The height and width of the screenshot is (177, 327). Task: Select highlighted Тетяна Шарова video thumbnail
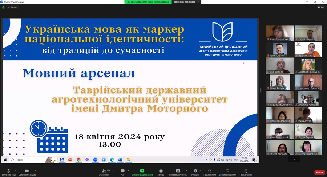tap(280, 66)
